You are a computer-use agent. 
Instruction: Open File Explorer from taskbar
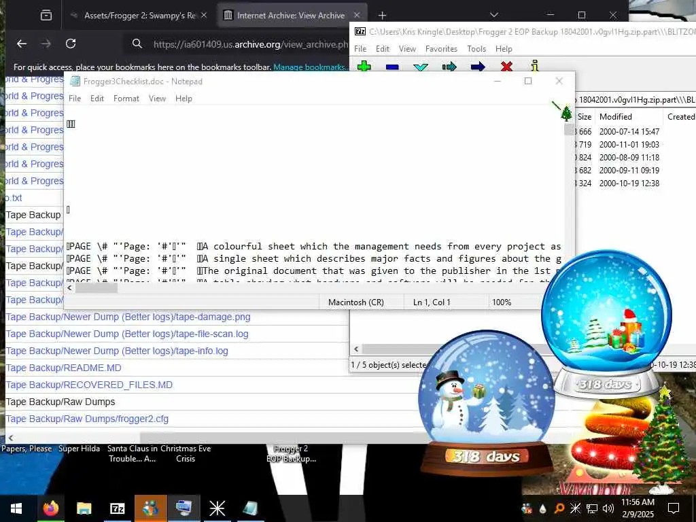pos(84,508)
